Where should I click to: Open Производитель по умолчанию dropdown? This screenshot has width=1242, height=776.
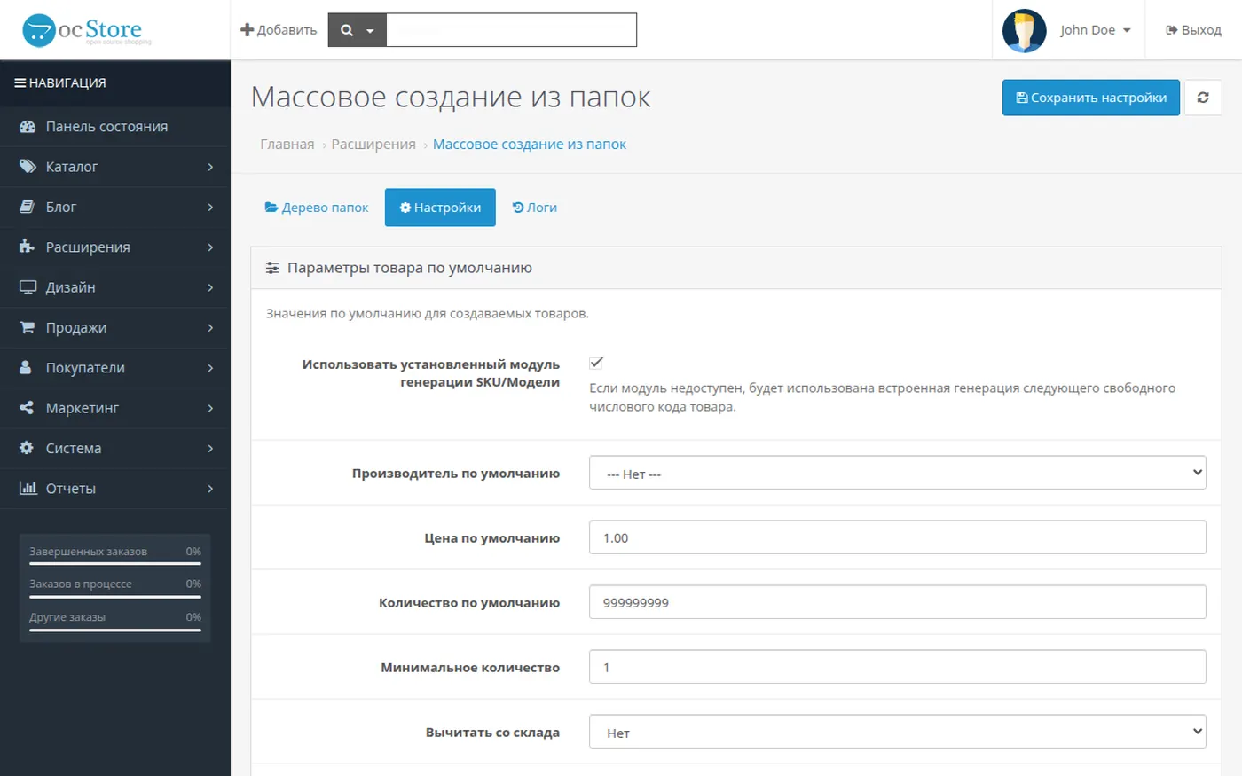pos(898,473)
